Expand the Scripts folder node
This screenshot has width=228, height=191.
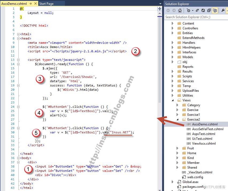(x=172, y=76)
